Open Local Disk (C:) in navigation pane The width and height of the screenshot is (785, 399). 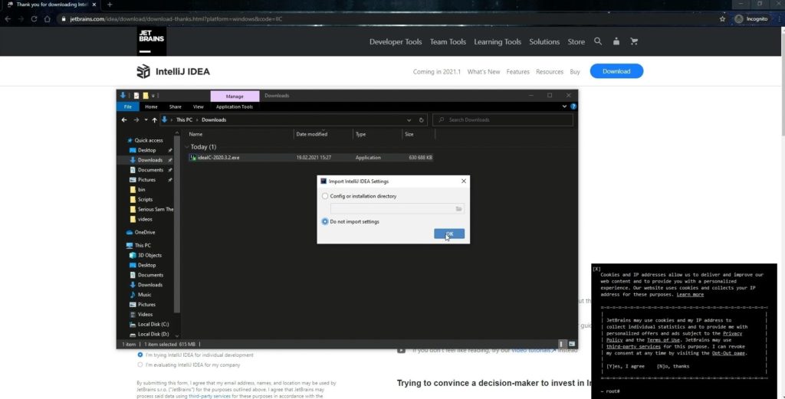click(x=149, y=325)
